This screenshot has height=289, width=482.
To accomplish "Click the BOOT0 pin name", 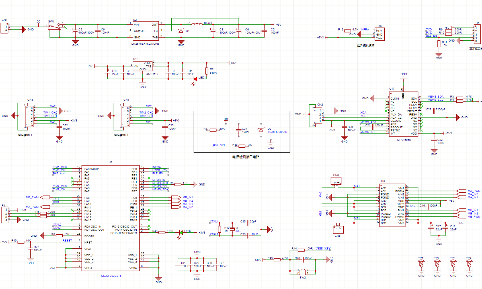I will click(x=89, y=236).
